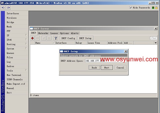
Task: Click the Undo arrow in WinBox toolbar
Action: (x=3, y=8)
